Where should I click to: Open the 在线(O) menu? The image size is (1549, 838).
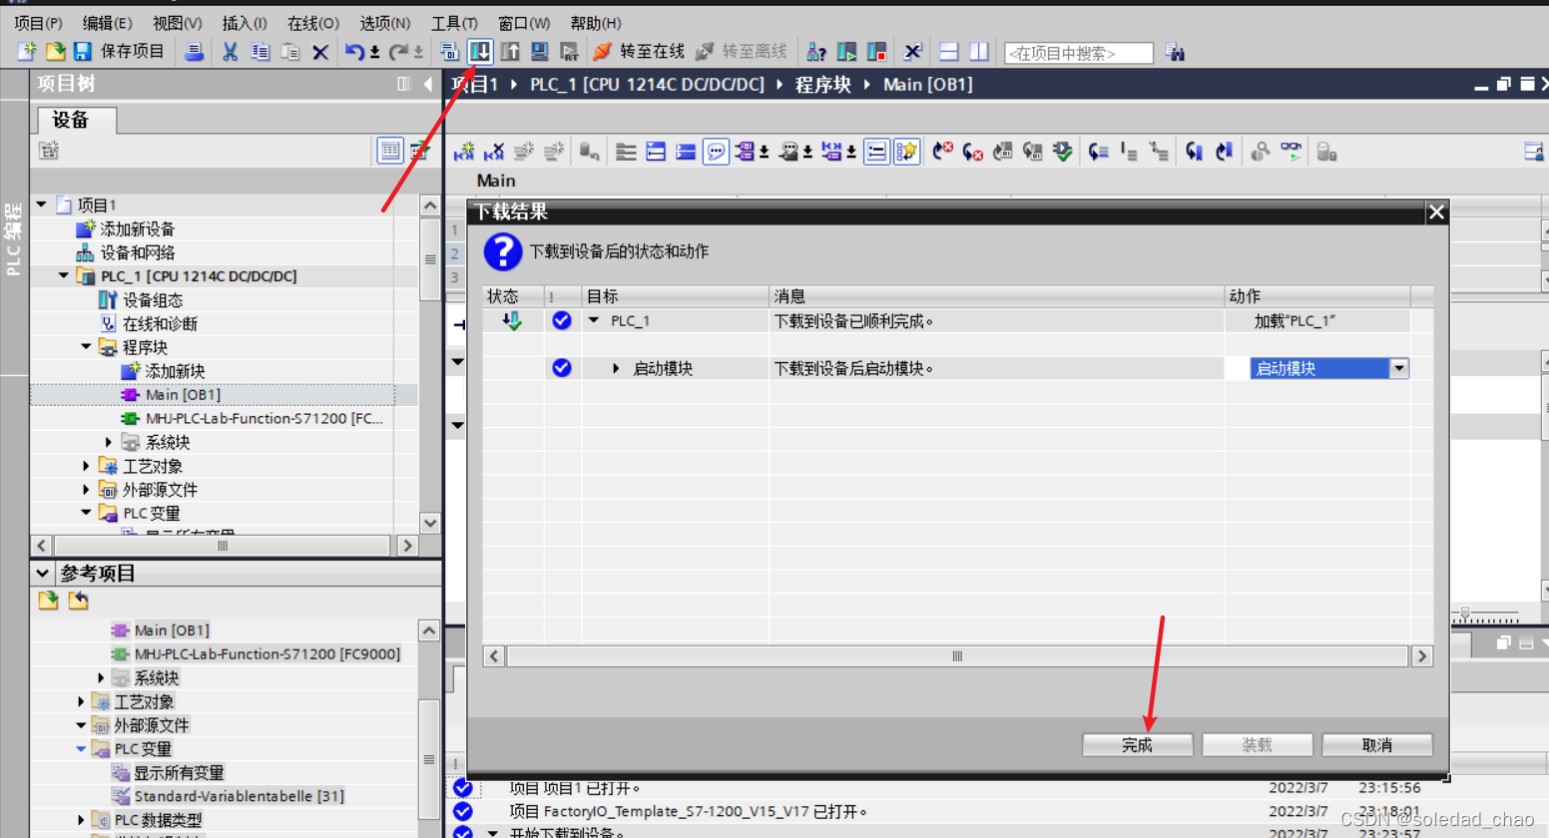[313, 22]
